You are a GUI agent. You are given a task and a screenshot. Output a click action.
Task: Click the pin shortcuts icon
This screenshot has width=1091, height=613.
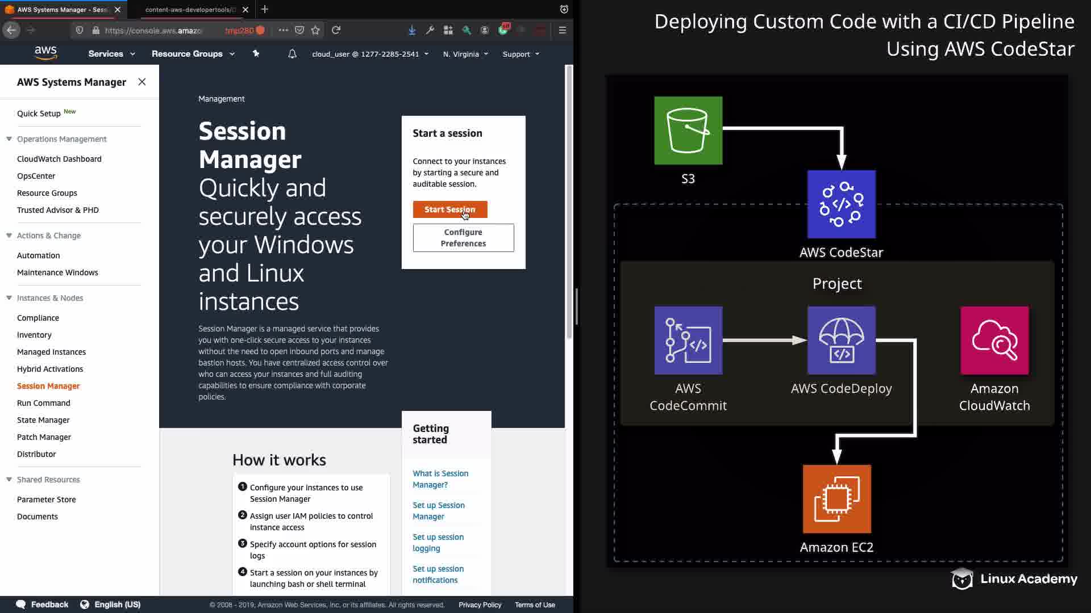pos(256,53)
